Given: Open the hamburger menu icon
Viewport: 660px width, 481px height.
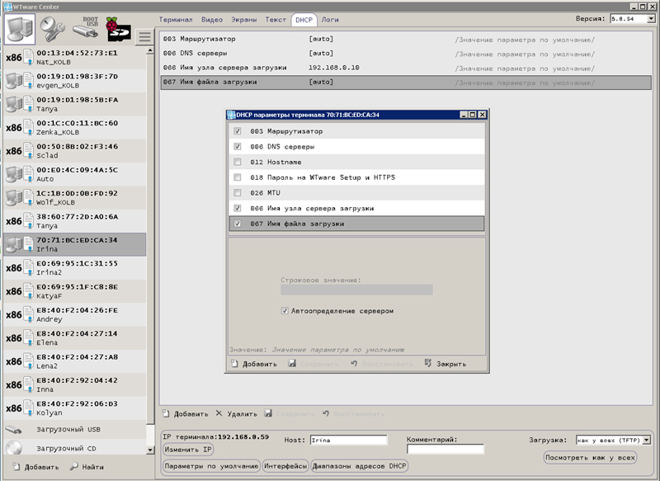Looking at the screenshot, I should [144, 37].
